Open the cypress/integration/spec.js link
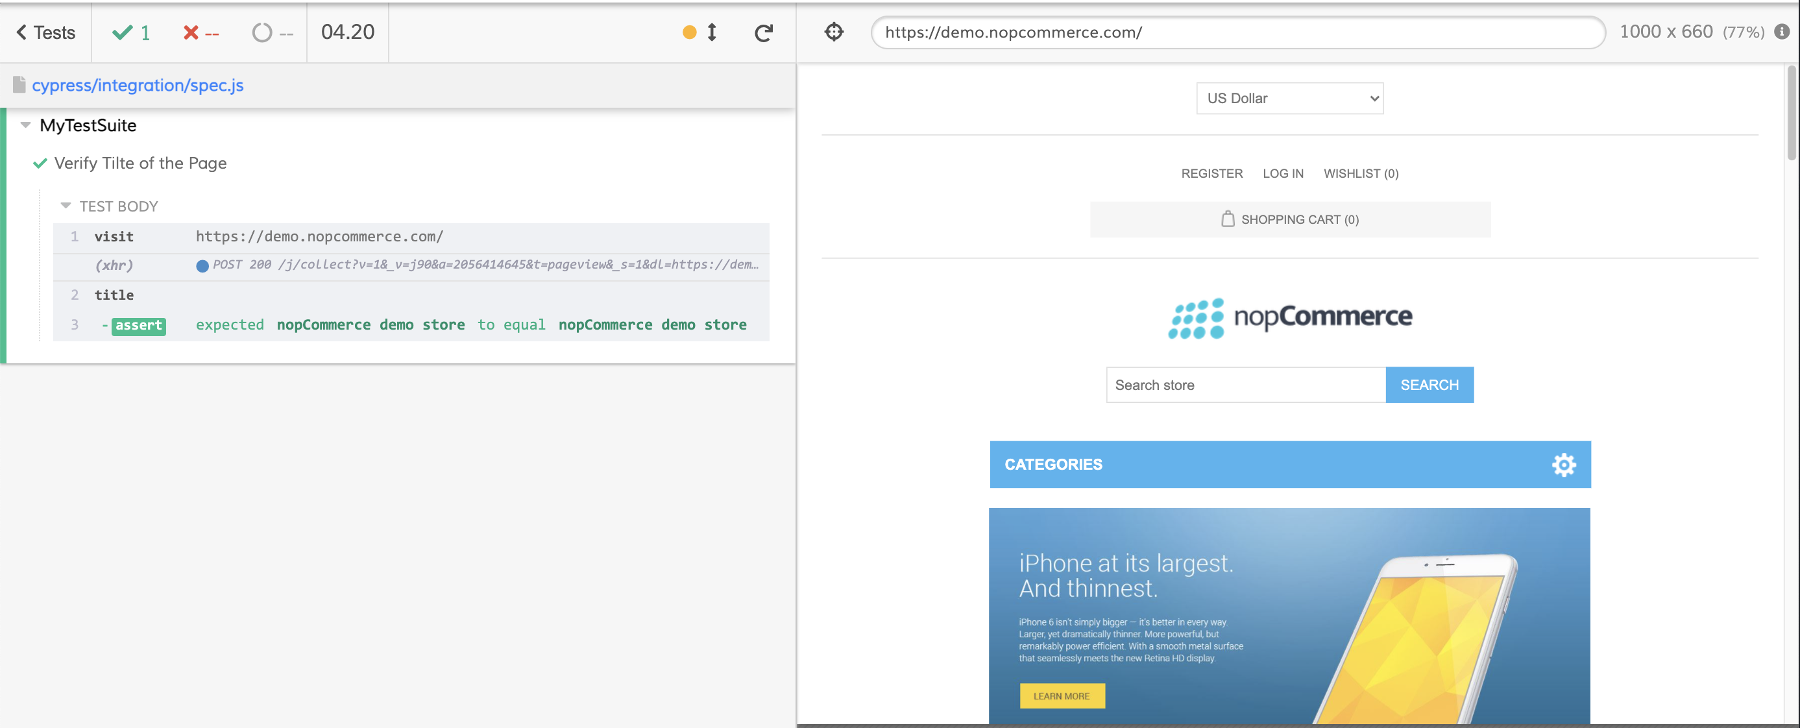Image resolution: width=1800 pixels, height=728 pixels. [x=138, y=84]
